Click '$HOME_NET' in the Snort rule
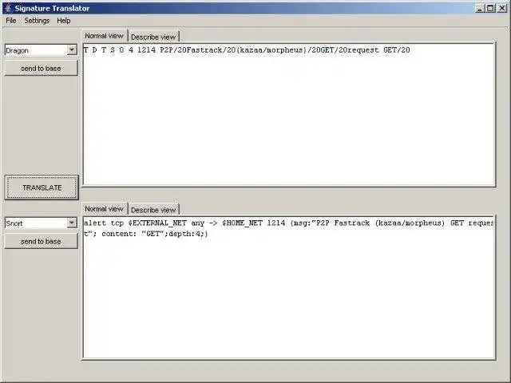This screenshot has width=511, height=383. coord(242,223)
